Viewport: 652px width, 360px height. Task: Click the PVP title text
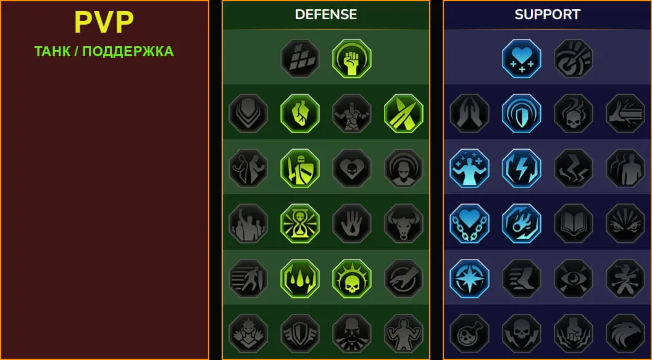(104, 22)
